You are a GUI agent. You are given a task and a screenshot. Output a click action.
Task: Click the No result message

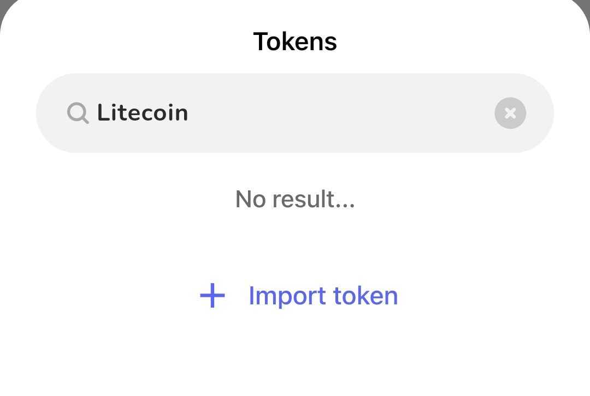pos(294,199)
